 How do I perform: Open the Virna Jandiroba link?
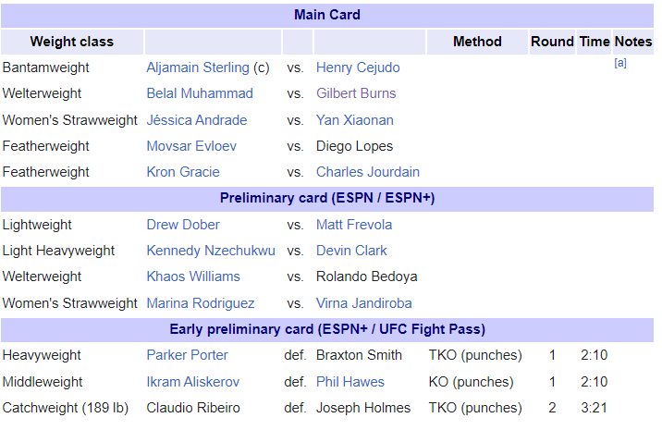(x=364, y=303)
